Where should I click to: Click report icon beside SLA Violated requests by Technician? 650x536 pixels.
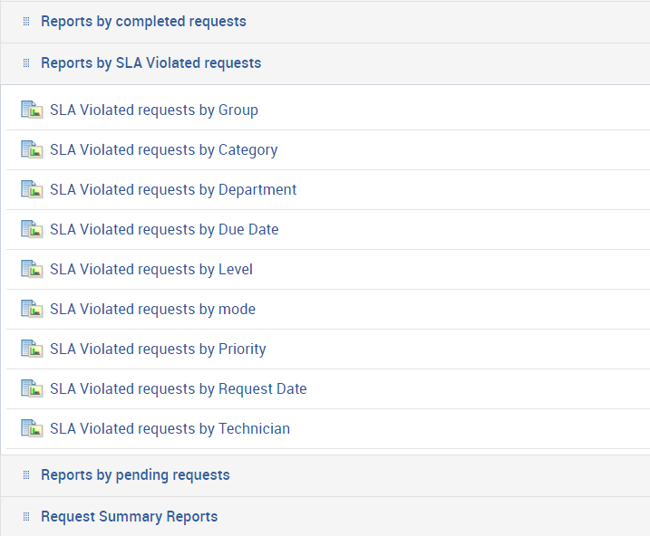(x=32, y=429)
